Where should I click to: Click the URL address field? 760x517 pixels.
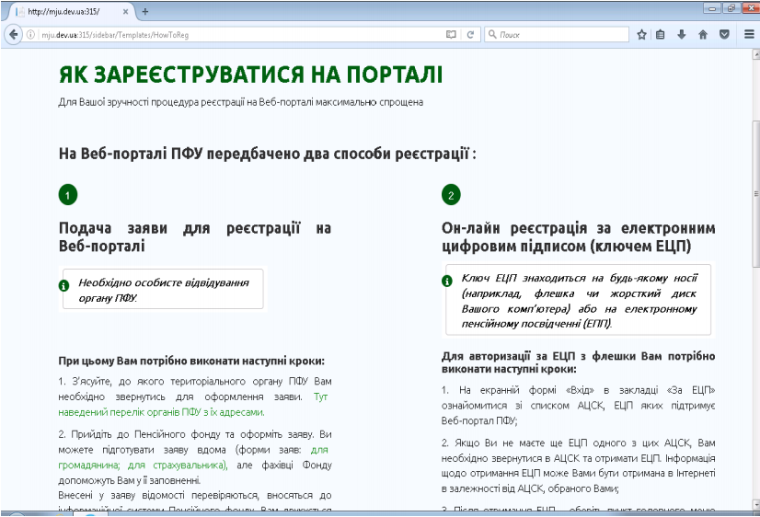pyautogui.click(x=240, y=35)
